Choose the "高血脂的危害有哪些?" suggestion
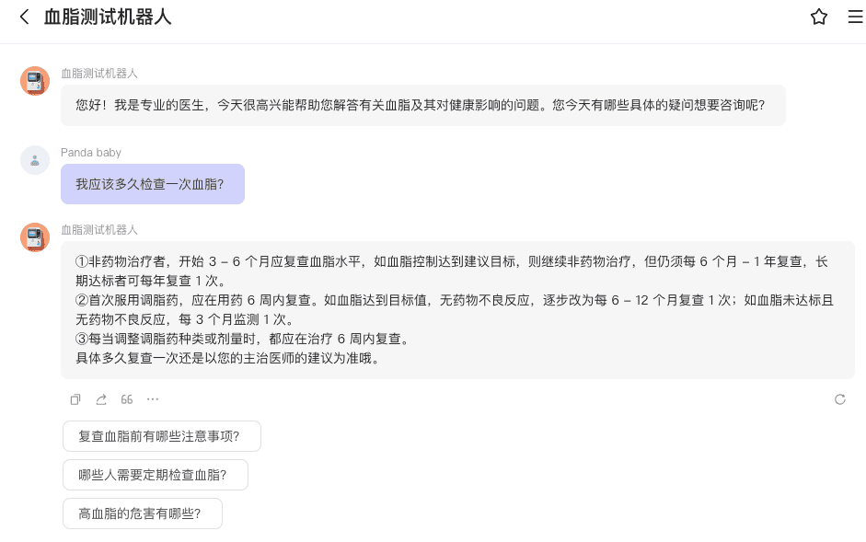The height and width of the screenshot is (542, 866). coord(142,513)
